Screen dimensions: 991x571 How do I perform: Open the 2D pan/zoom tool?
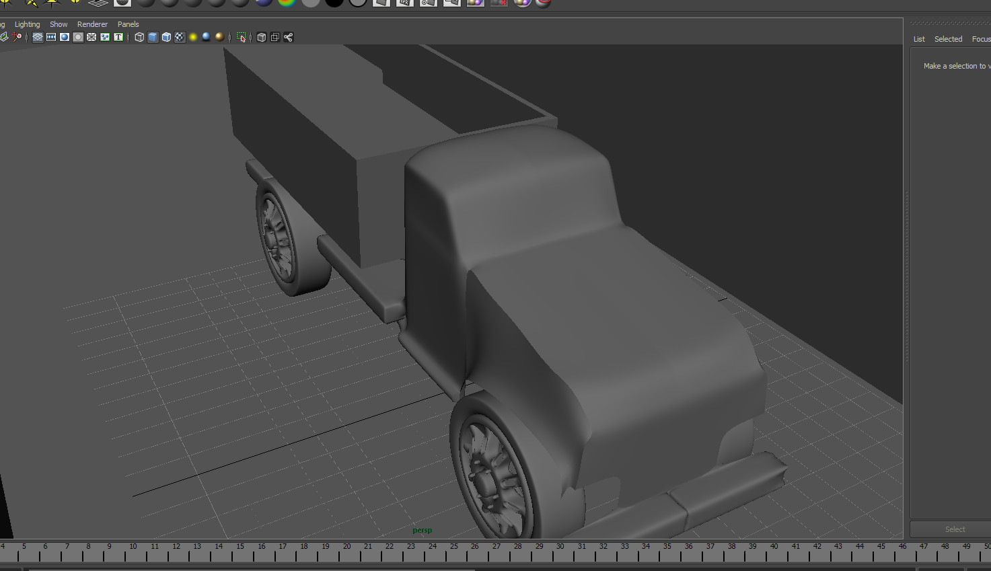[x=17, y=37]
